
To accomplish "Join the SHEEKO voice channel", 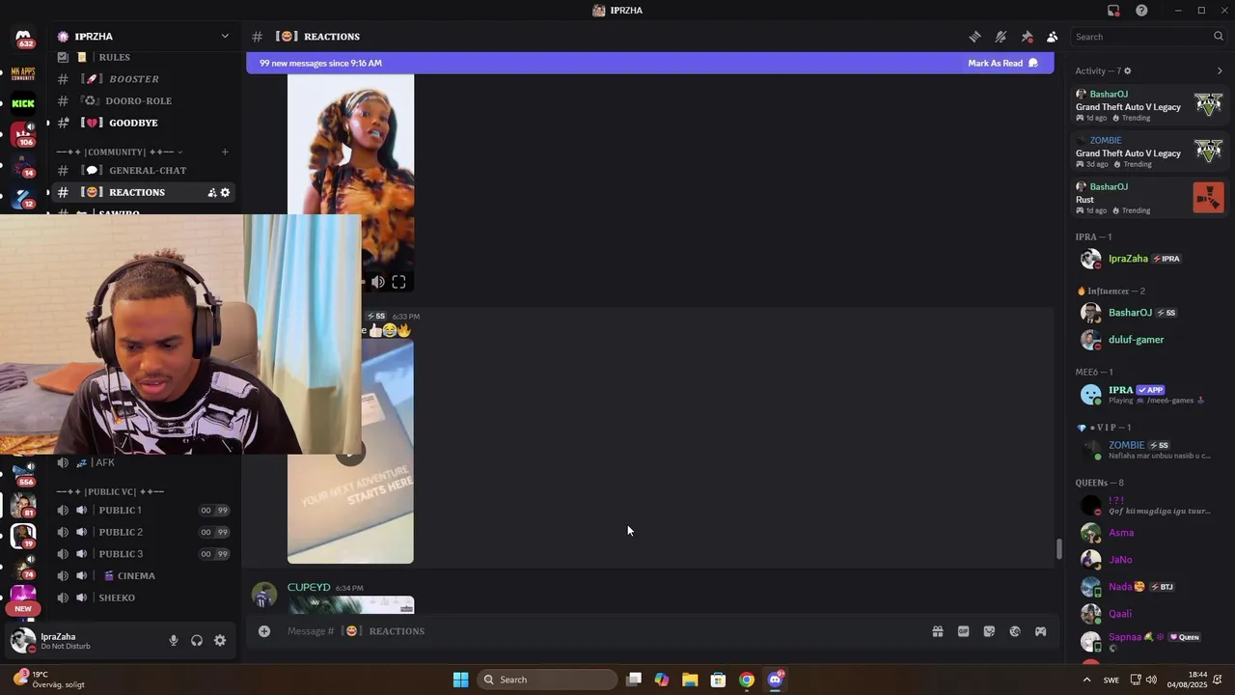I will [x=144, y=598].
